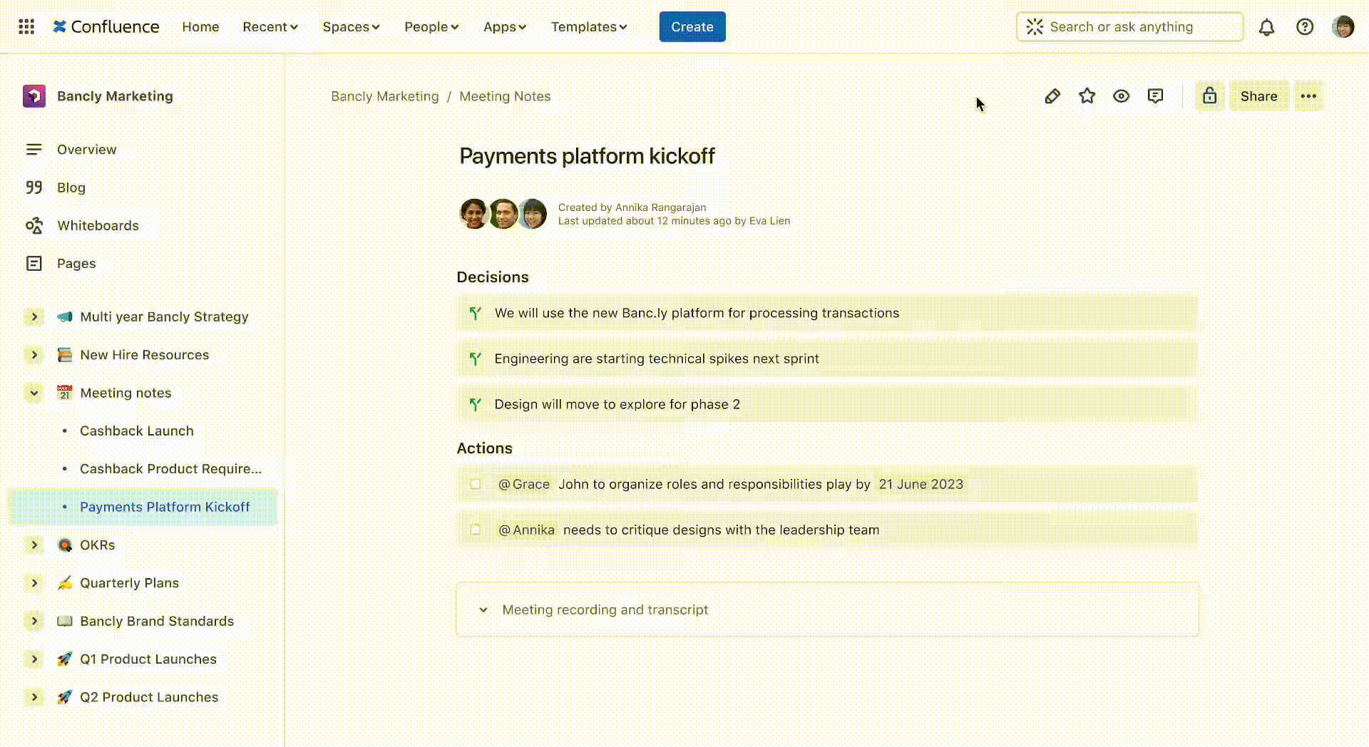Screen dimensions: 1369x747
Task: Open the Templates dropdown menu
Action: [x=589, y=26]
